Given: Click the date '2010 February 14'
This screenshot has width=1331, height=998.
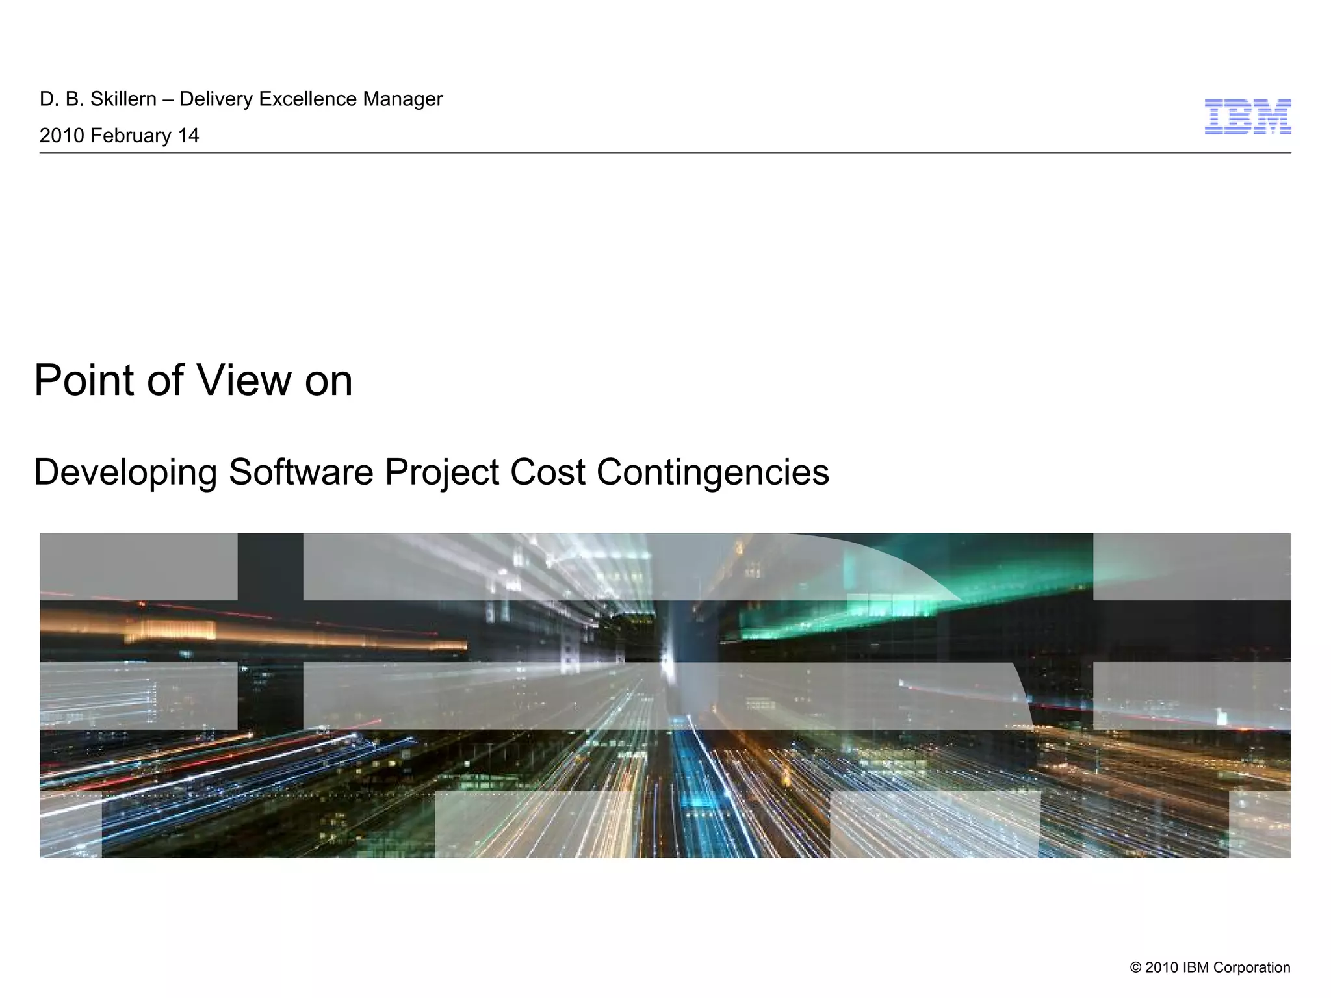Looking at the screenshot, I should tap(119, 135).
